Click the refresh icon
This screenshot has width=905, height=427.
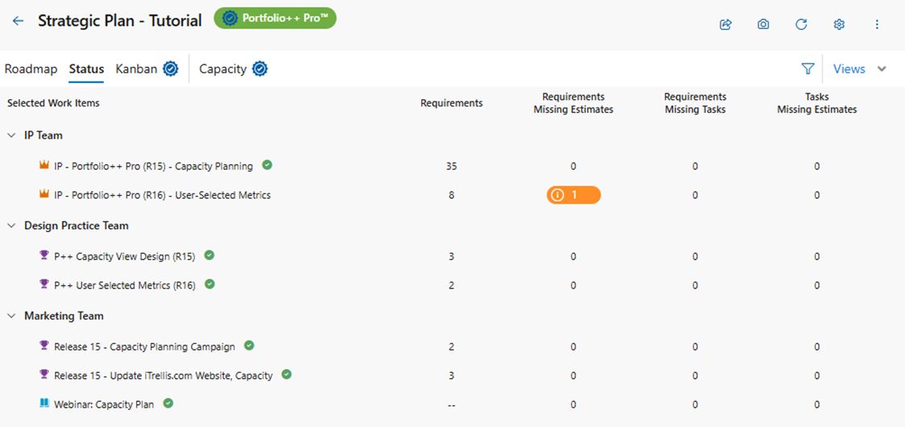pyautogui.click(x=801, y=24)
